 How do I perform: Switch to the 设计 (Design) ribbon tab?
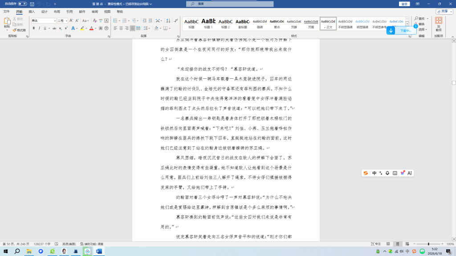[44, 12]
